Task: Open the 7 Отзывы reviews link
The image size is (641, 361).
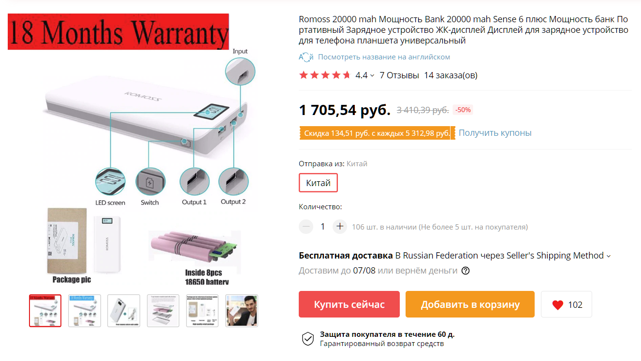Action: pos(399,75)
